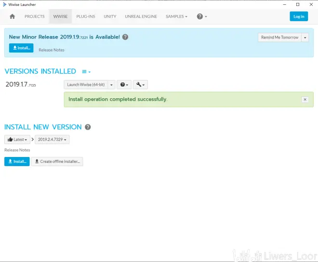Click the Versions Installed heading

(x=40, y=71)
